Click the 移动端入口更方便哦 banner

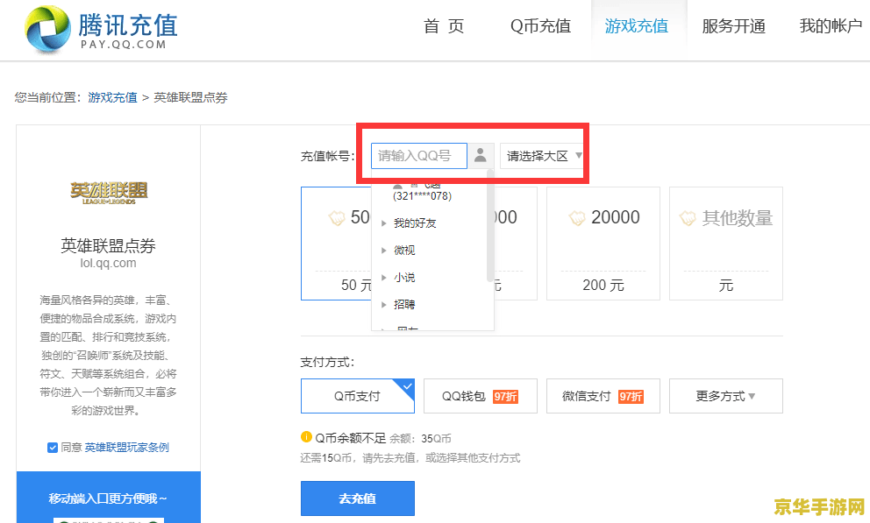[108, 498]
